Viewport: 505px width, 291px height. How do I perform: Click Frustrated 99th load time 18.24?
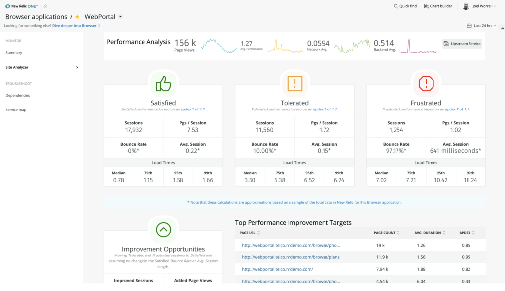[x=470, y=180]
